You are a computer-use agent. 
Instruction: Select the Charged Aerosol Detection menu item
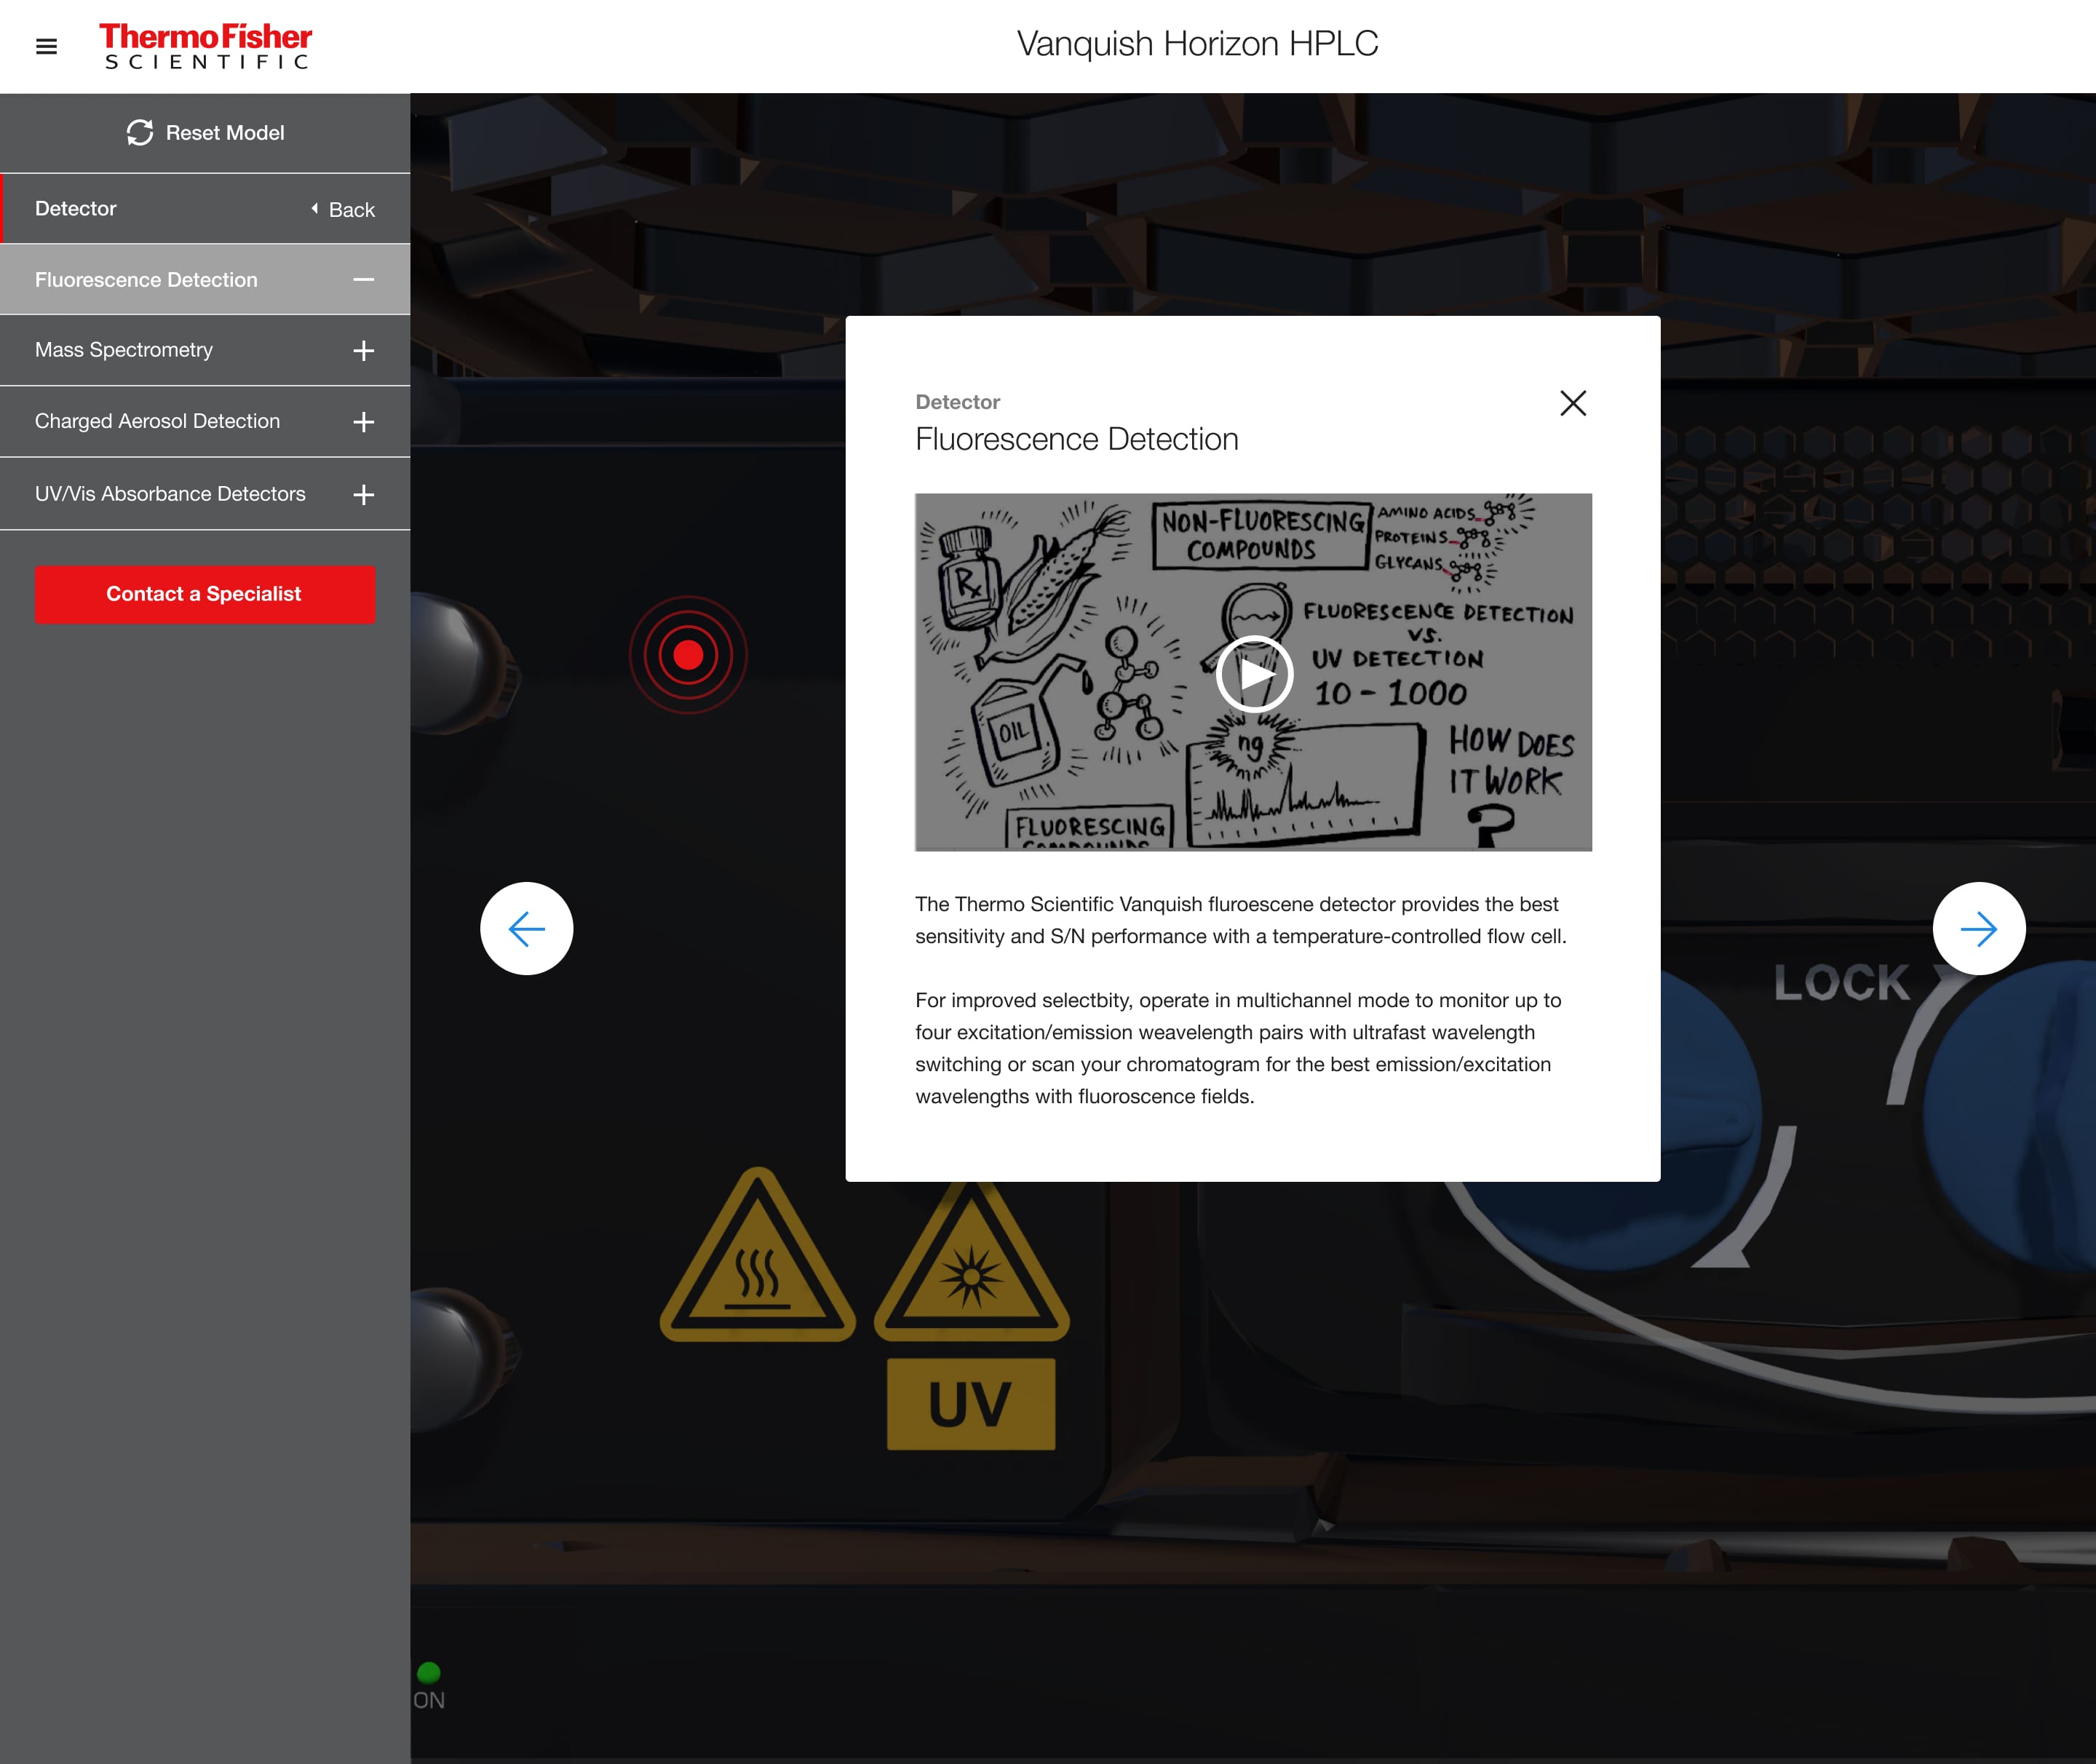pos(205,422)
